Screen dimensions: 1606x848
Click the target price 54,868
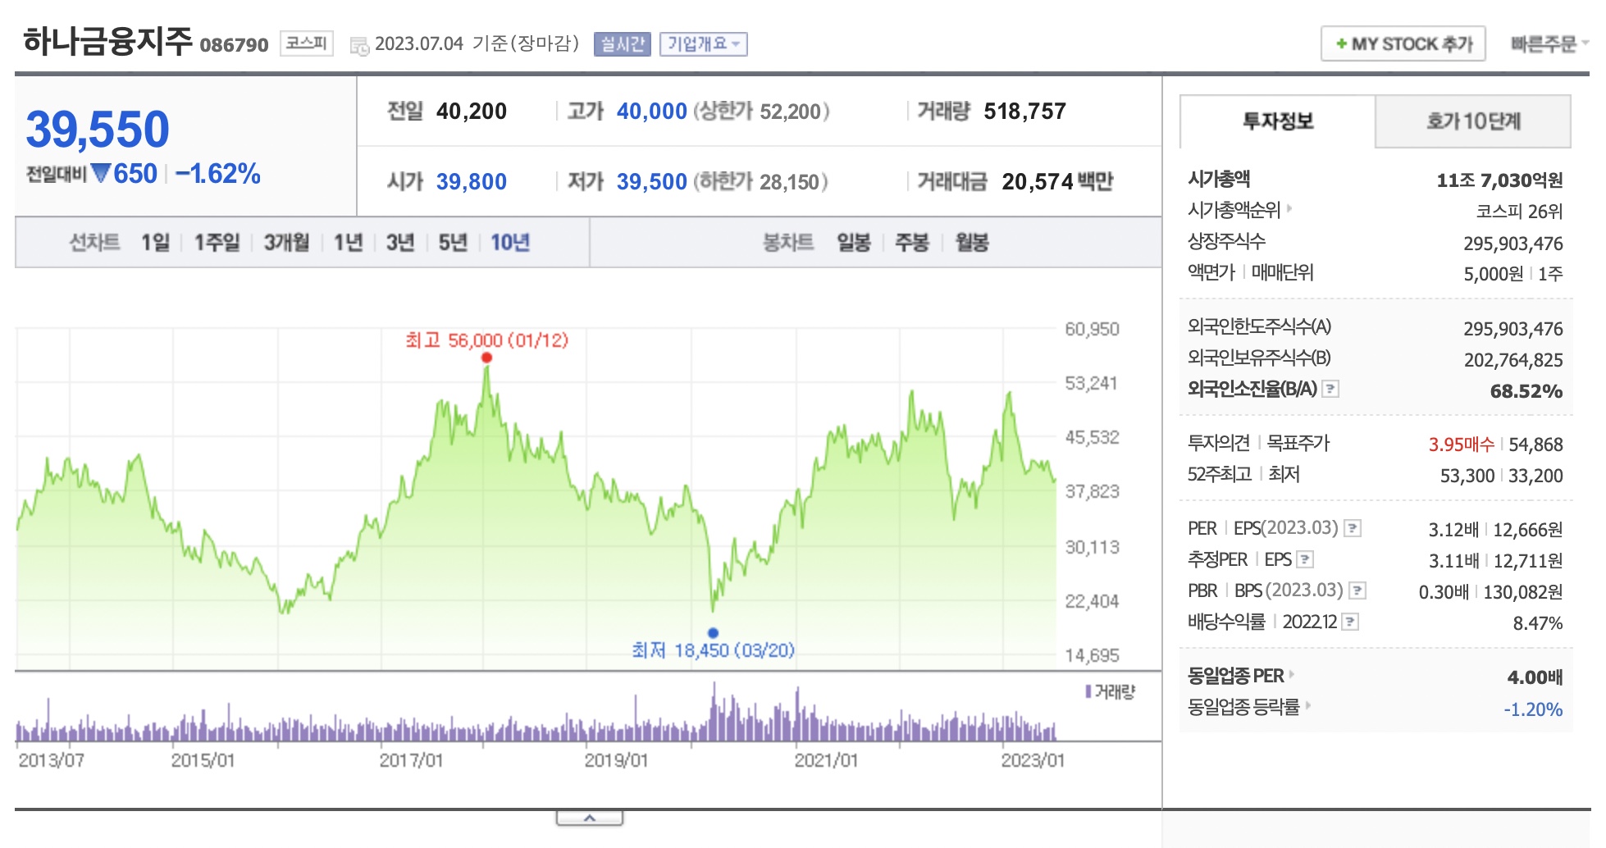click(1535, 445)
